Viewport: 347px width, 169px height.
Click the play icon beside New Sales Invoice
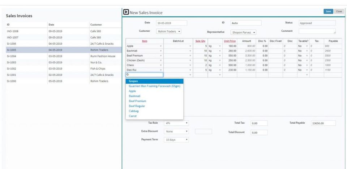(x=126, y=12)
